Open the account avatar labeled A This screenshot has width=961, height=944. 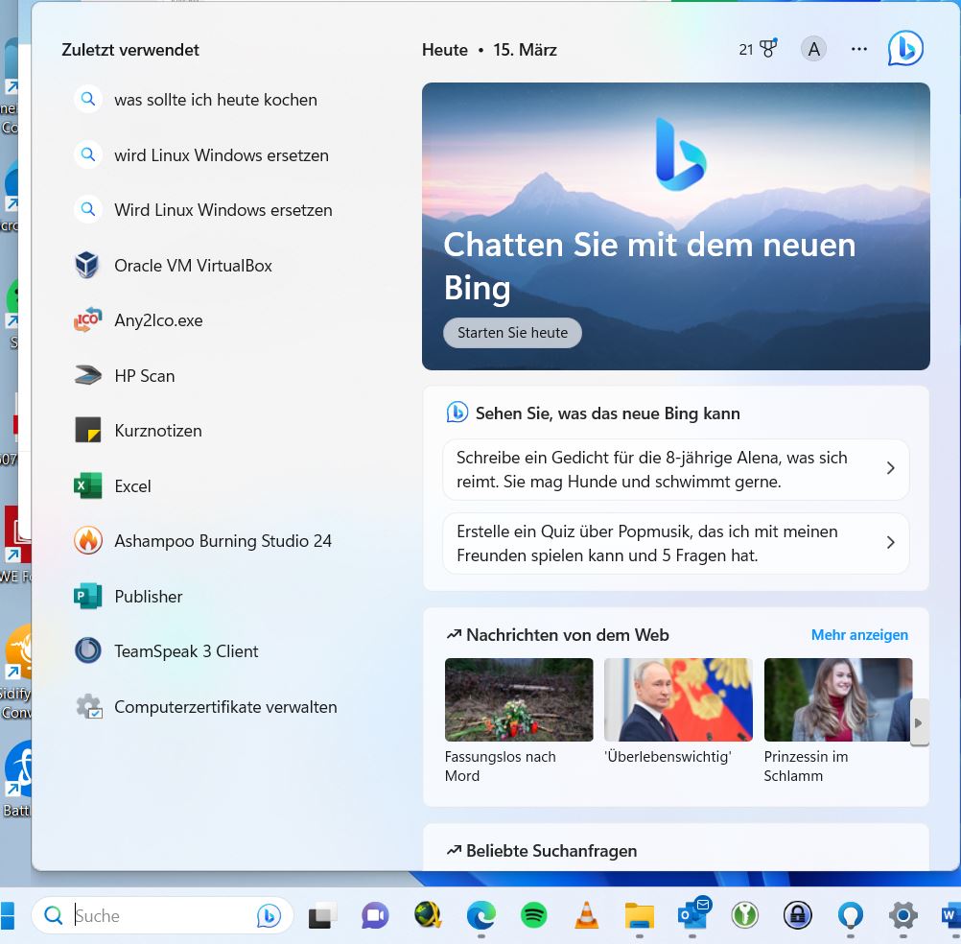[814, 49]
